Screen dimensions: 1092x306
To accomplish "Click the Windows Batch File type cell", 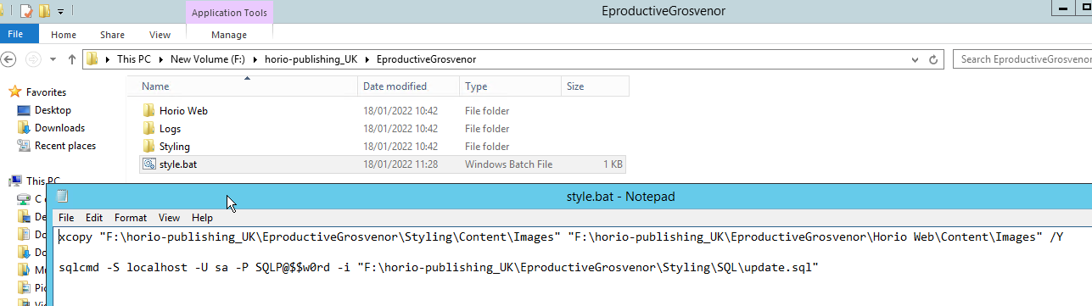I will pos(508,164).
